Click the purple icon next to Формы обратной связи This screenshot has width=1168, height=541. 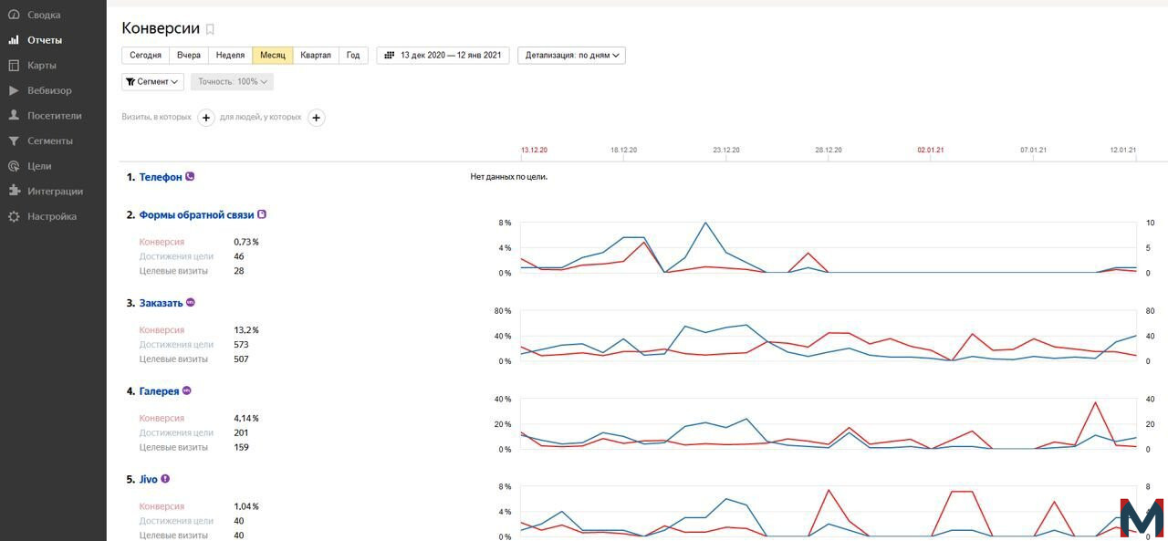tap(262, 214)
